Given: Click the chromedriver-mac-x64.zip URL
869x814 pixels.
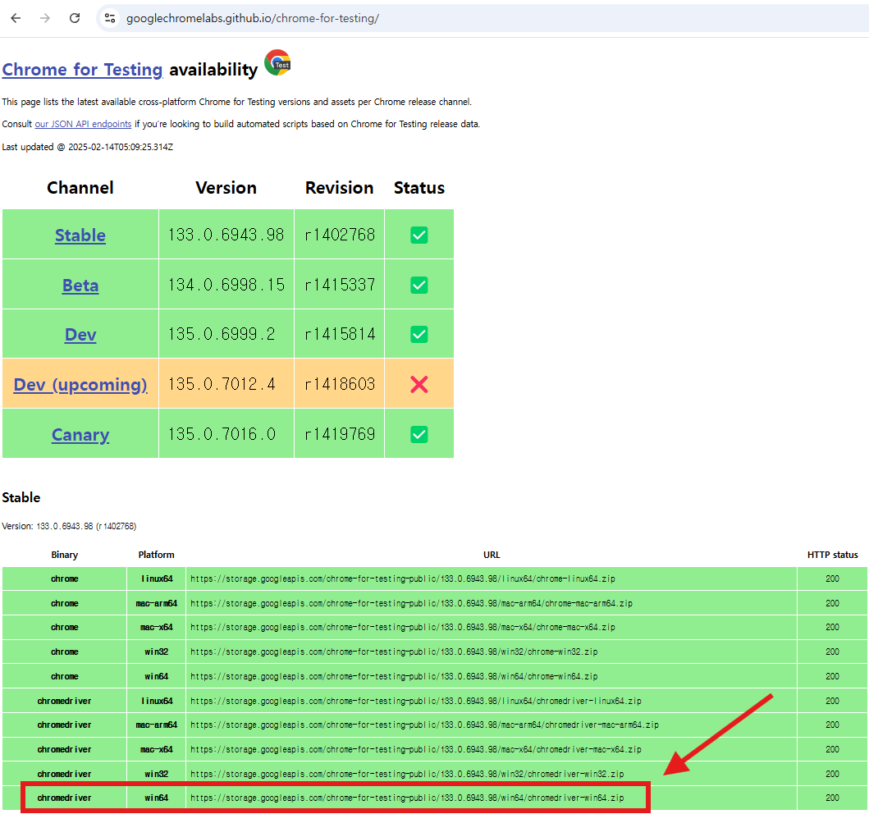Looking at the screenshot, I should pos(416,749).
